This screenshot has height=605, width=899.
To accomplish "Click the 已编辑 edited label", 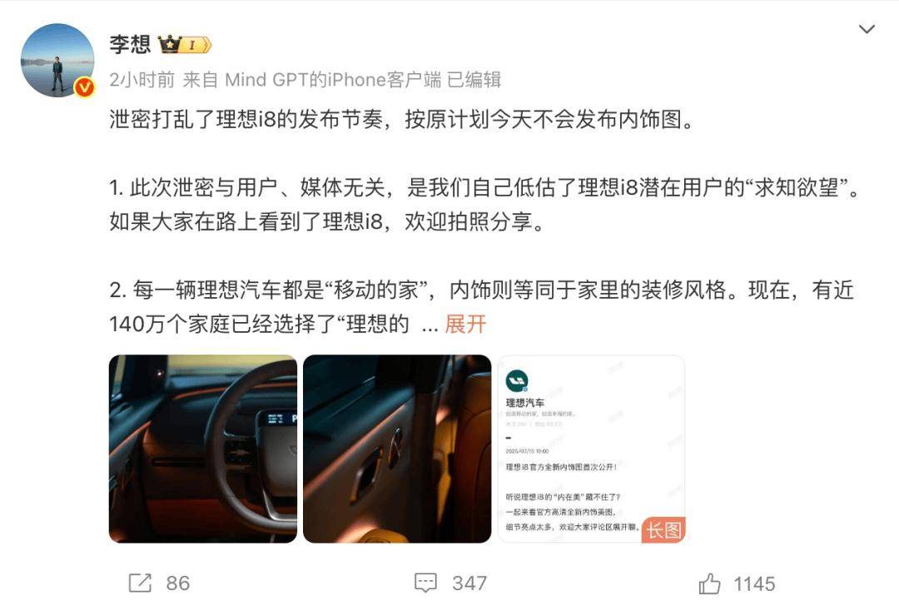I will click(474, 80).
